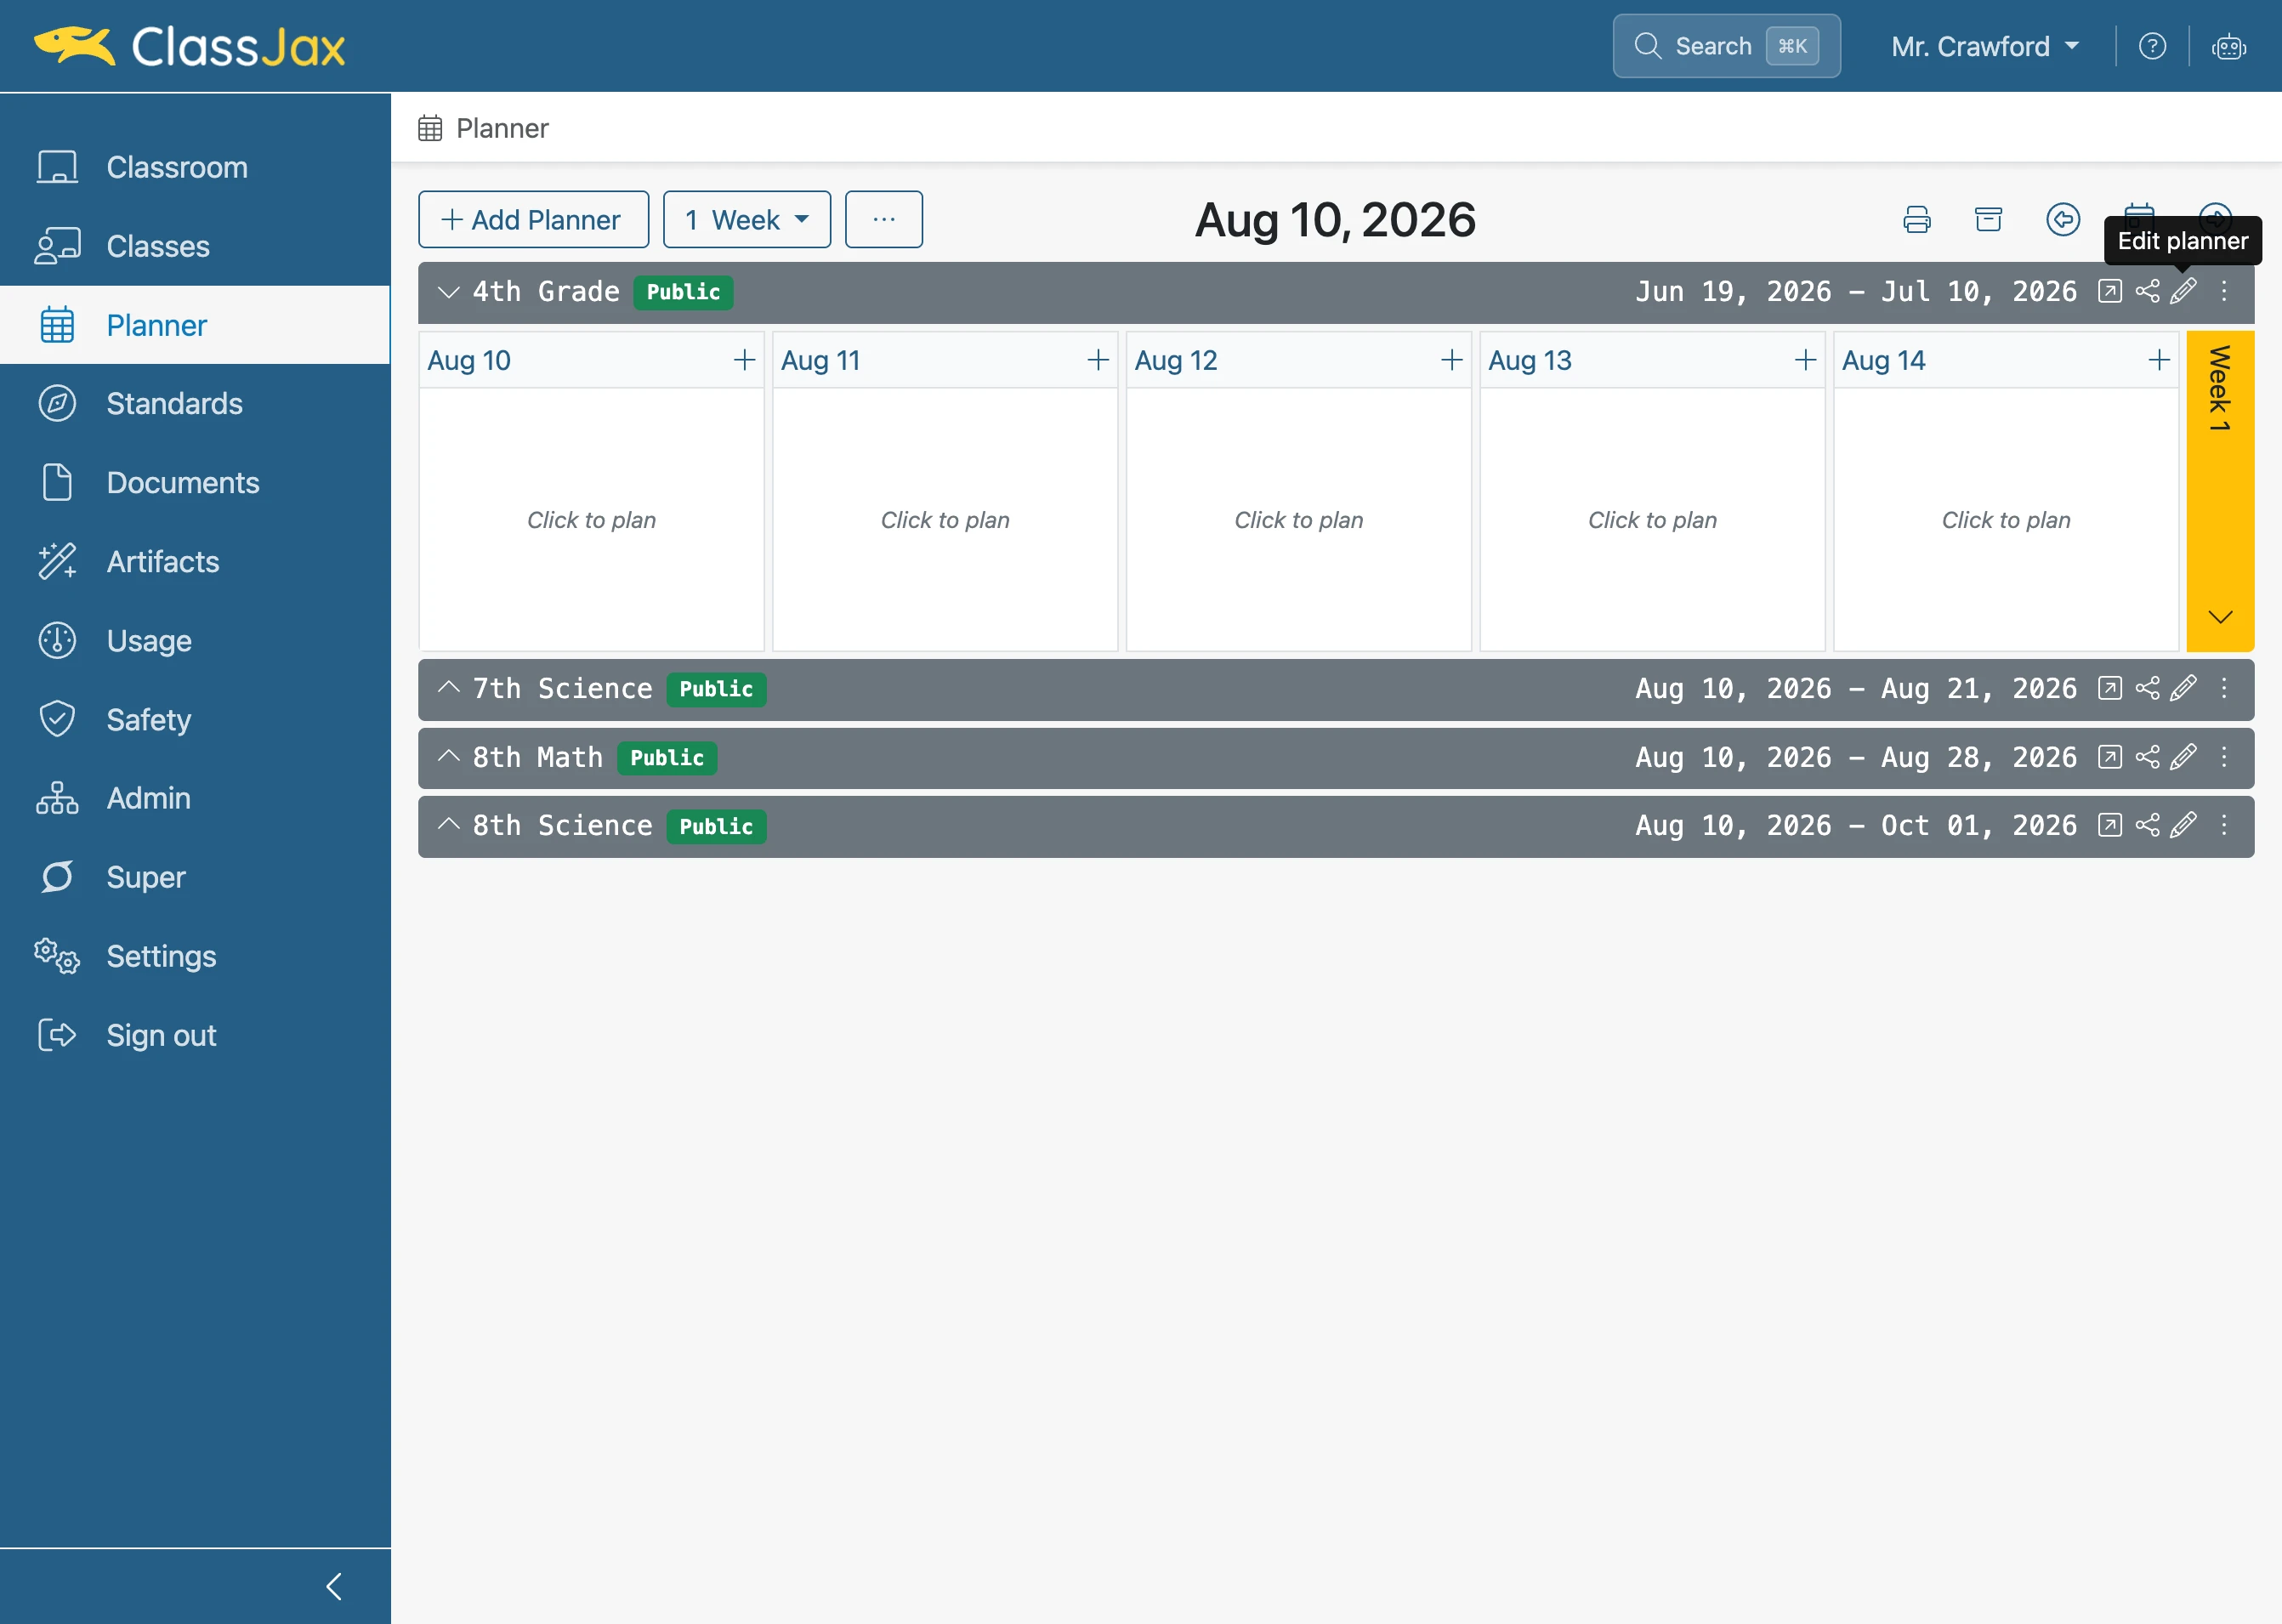The image size is (2282, 1624).
Task: Expand Week 1 down chevron
Action: [2220, 617]
